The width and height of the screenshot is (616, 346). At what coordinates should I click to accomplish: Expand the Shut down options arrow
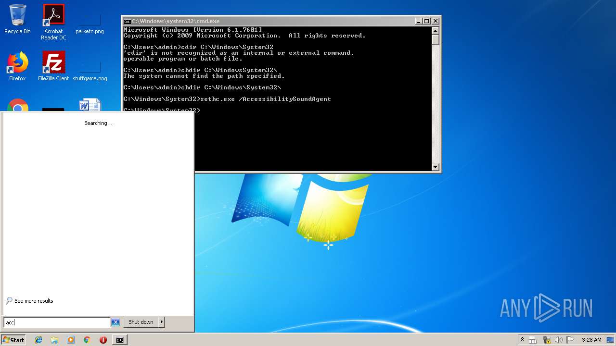162,322
